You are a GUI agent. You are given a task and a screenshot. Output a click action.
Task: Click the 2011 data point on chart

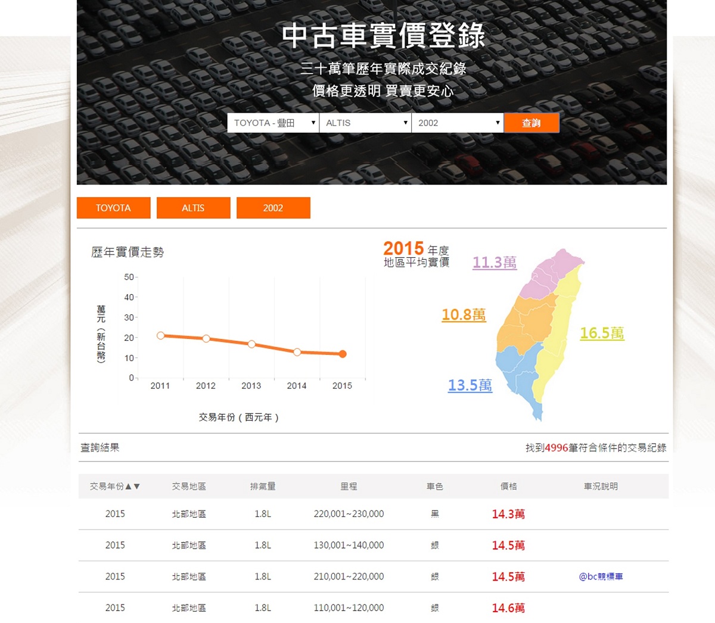pyautogui.click(x=160, y=336)
